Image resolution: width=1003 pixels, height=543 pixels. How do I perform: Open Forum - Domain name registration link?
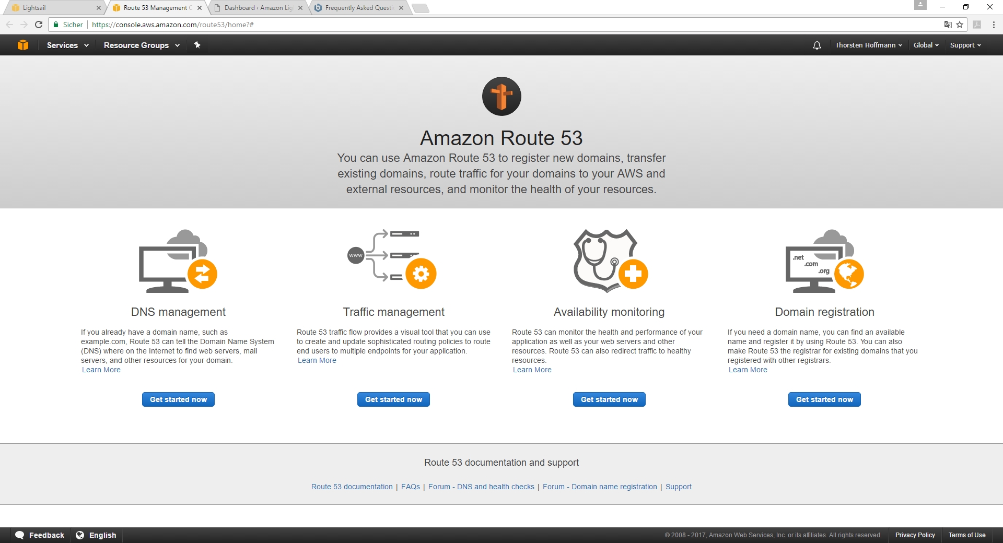point(600,487)
